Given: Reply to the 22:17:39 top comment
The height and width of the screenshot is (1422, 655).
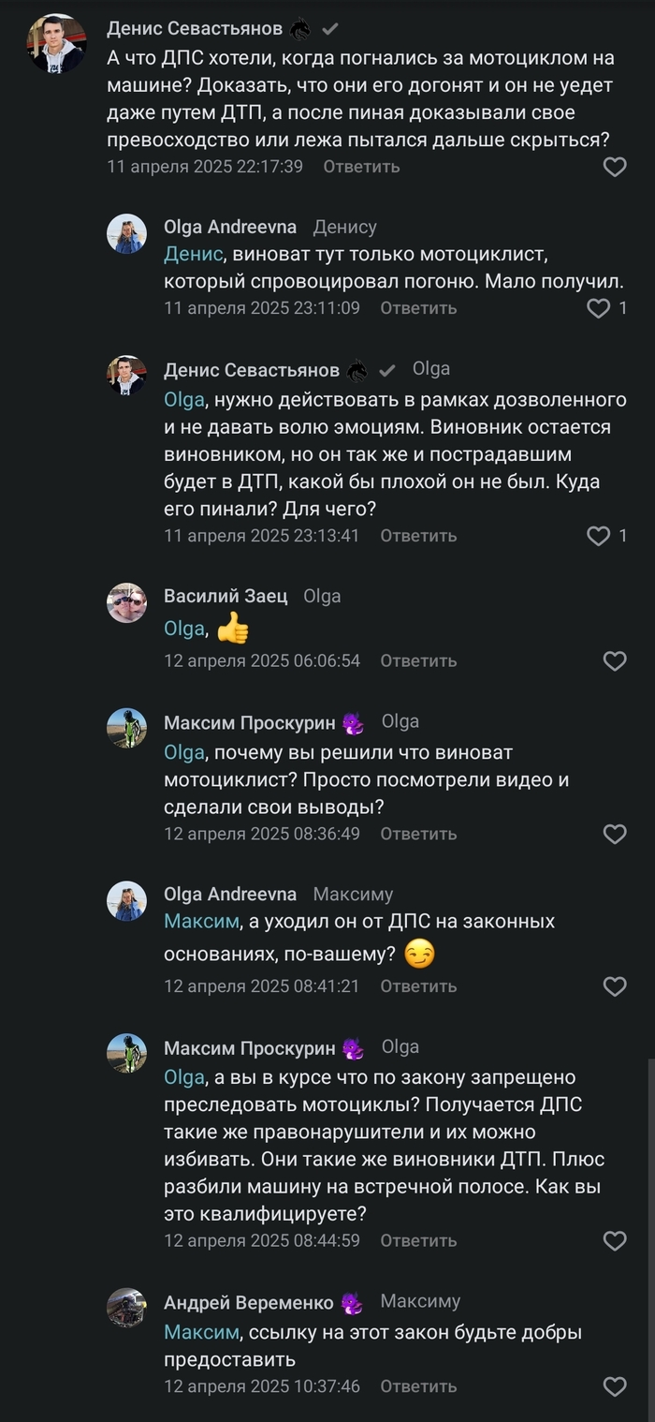Looking at the screenshot, I should click(x=361, y=167).
